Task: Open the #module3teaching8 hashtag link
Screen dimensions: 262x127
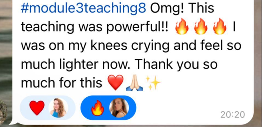Action: tap(84, 9)
